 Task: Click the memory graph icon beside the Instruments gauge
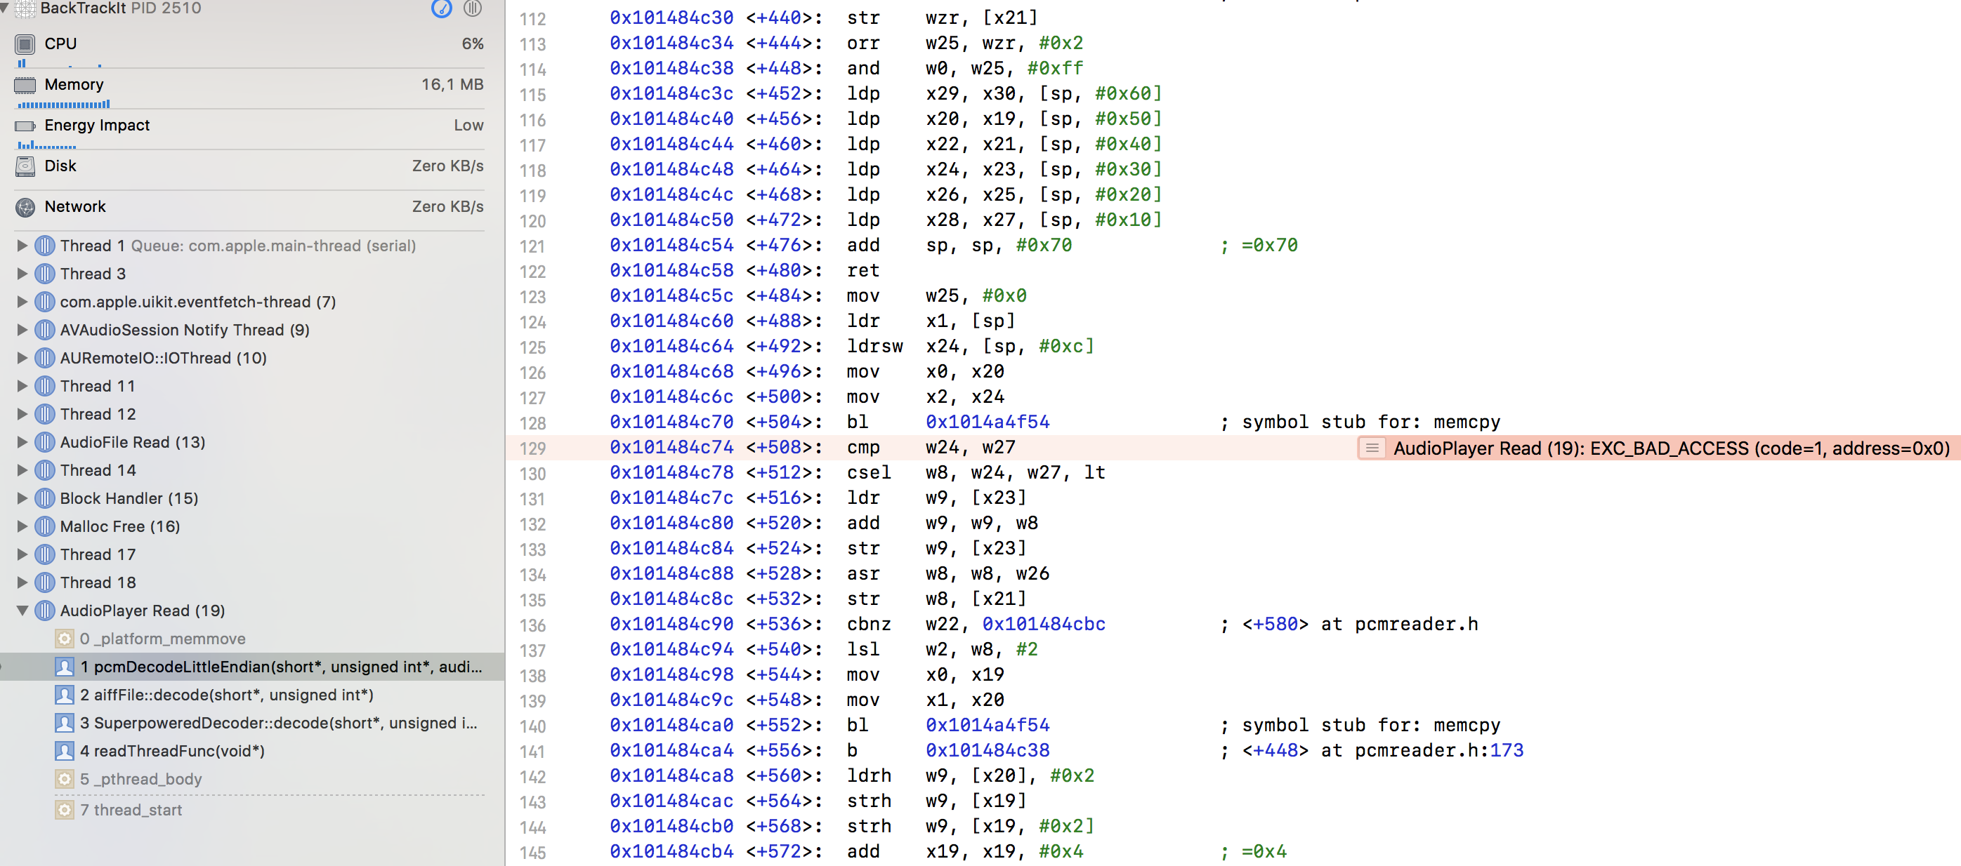(x=473, y=11)
